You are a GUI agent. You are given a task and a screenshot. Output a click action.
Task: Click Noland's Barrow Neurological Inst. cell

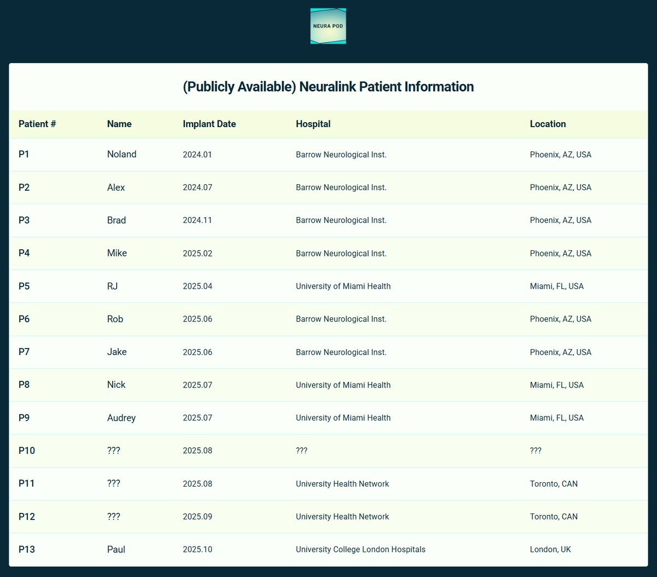click(341, 155)
